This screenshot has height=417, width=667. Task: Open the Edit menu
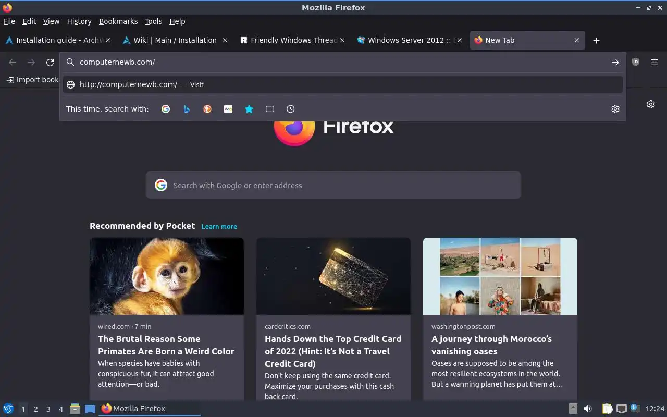click(29, 21)
